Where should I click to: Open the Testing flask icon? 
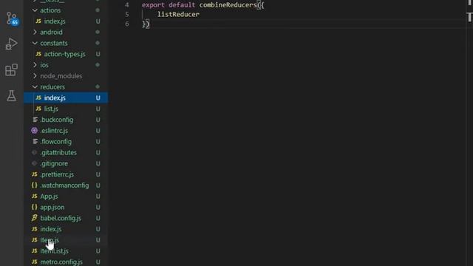click(12, 96)
